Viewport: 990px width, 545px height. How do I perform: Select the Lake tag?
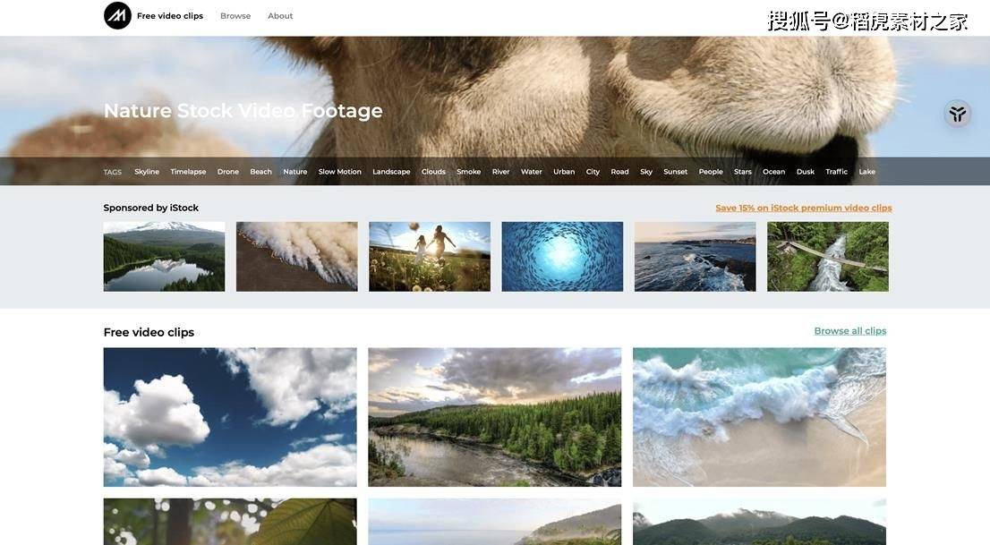(x=866, y=172)
